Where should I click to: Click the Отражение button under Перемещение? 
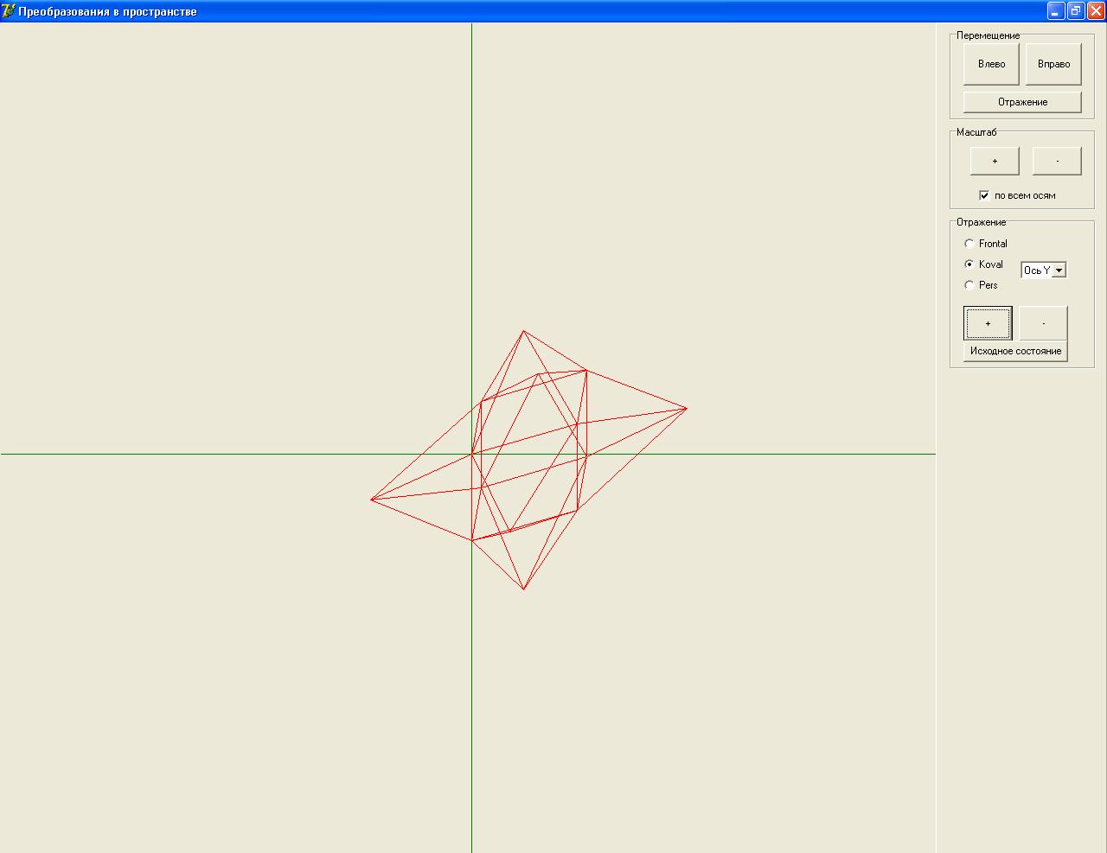pos(1022,102)
